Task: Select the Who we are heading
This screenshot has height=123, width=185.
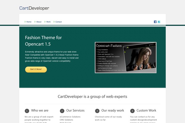Action: (40, 110)
